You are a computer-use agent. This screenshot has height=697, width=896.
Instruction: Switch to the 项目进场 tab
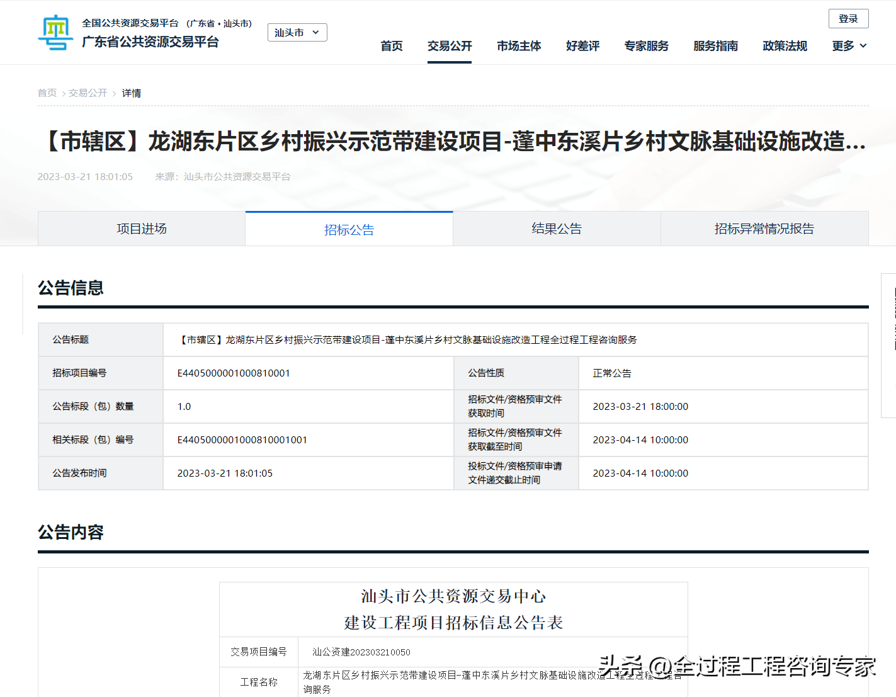[x=142, y=229]
